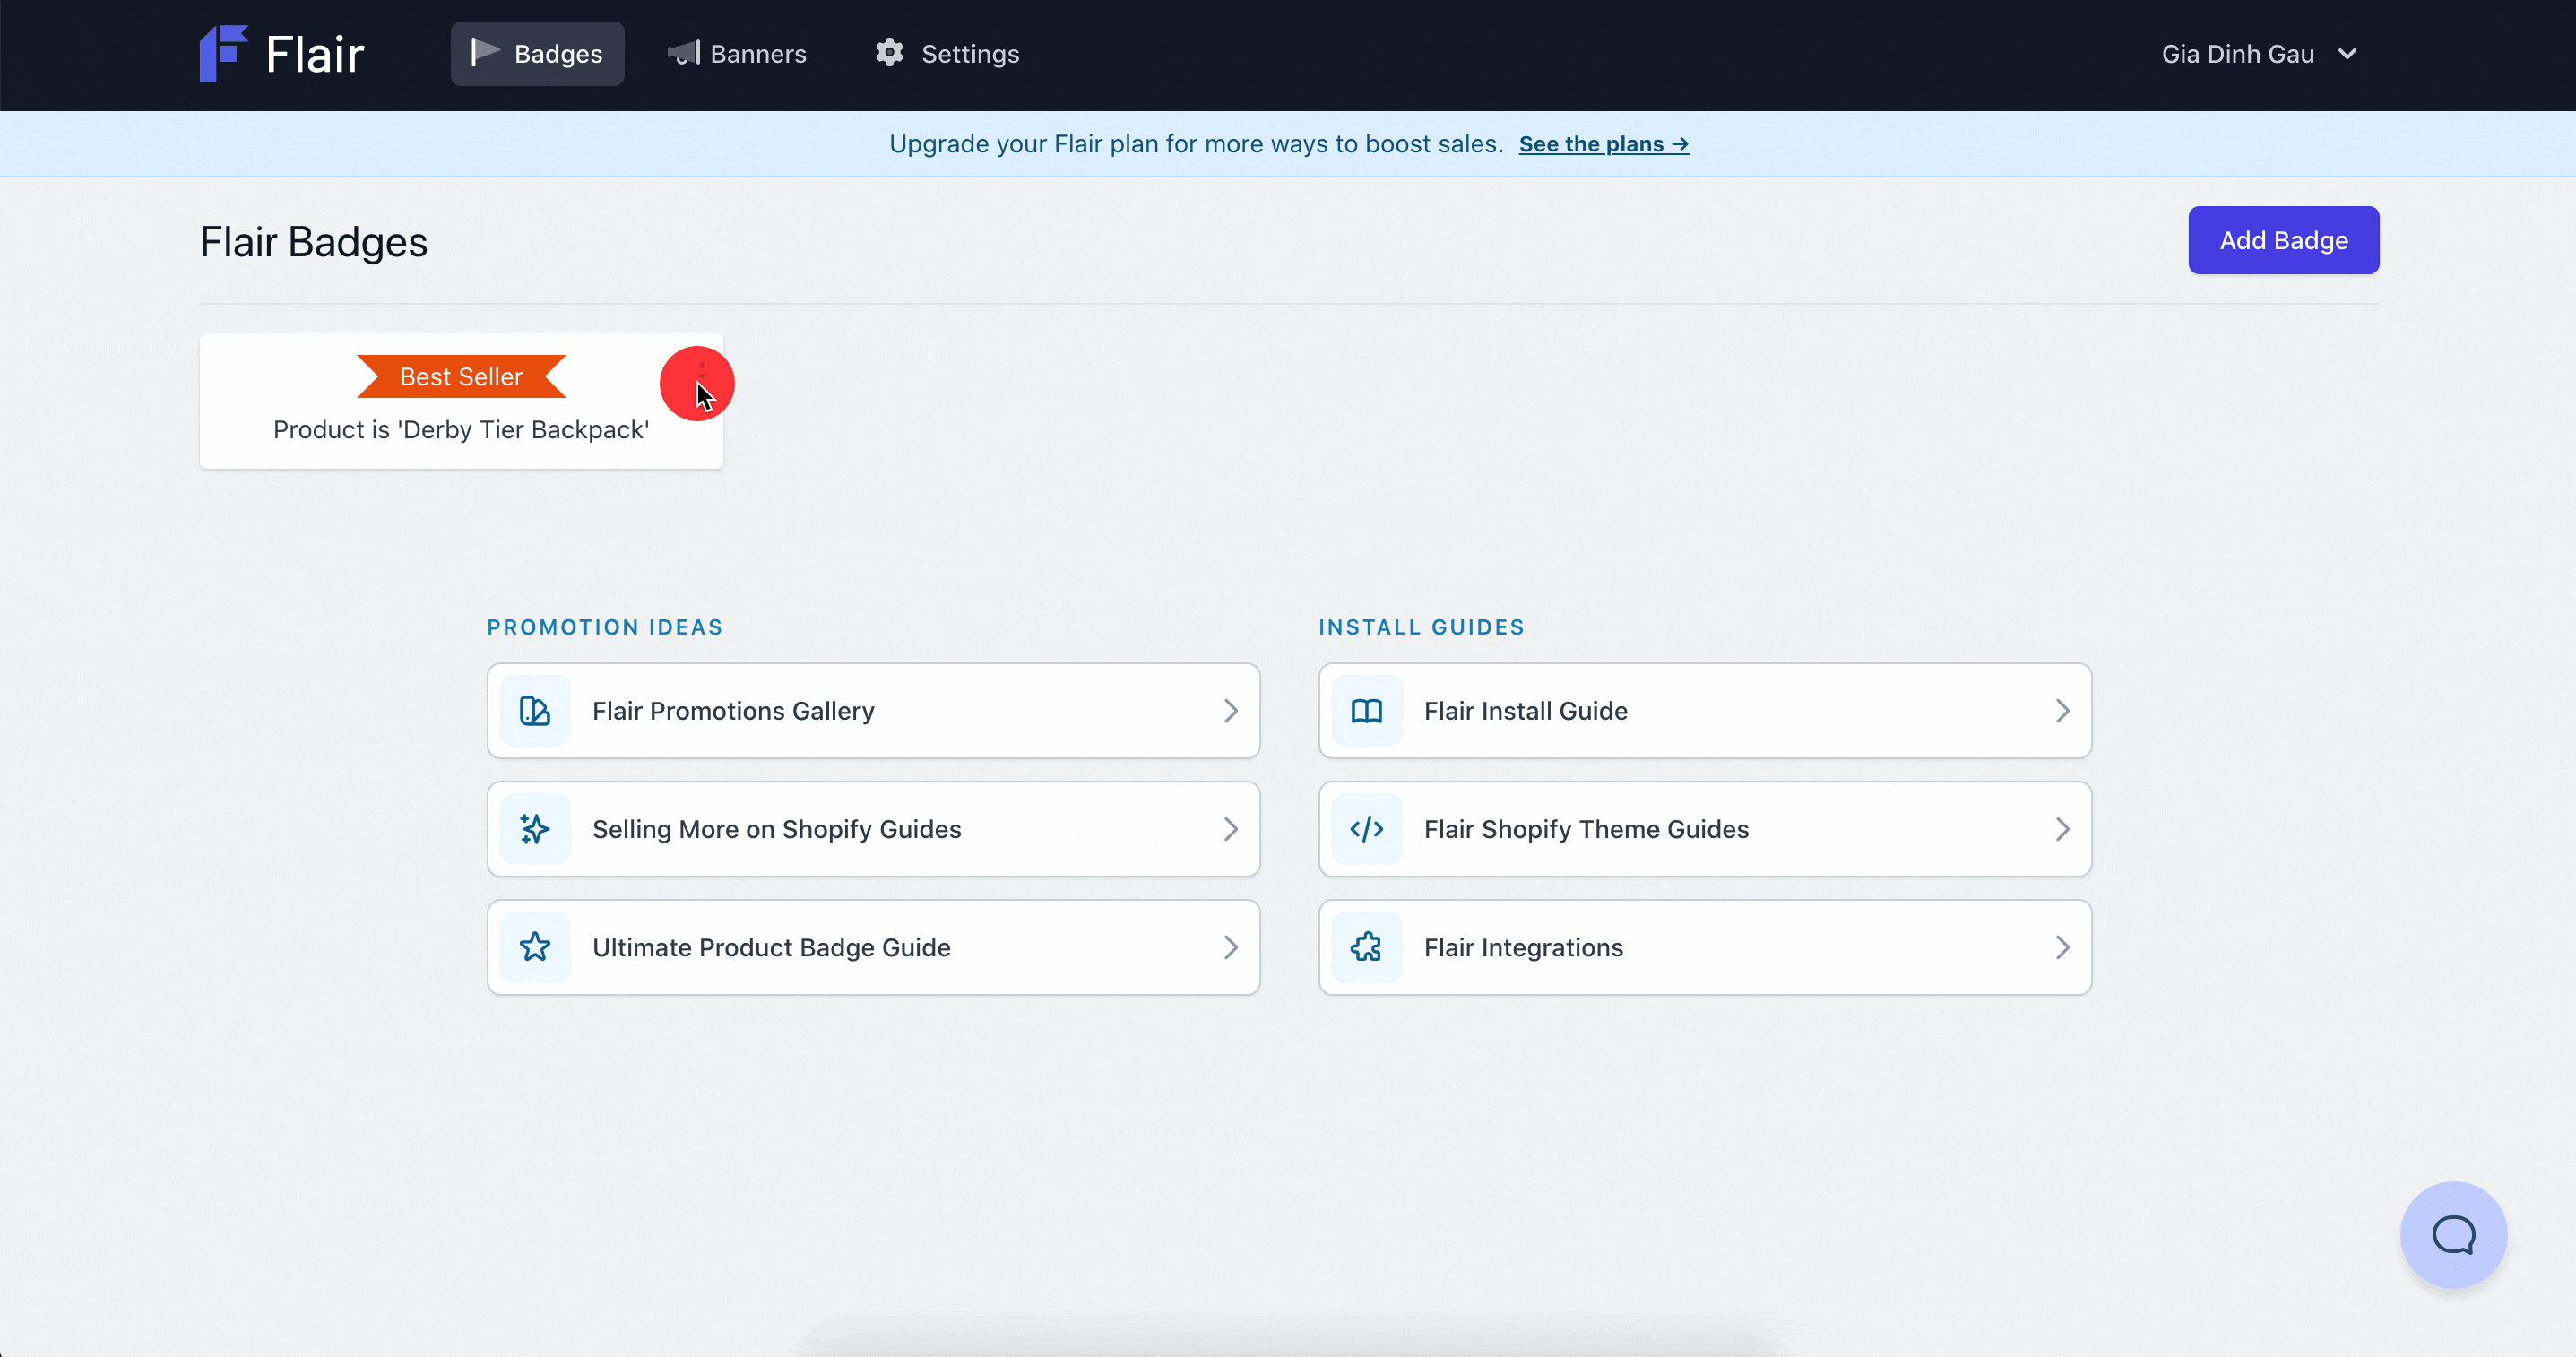The width and height of the screenshot is (2576, 1357).
Task: Click chevron on Flair Integrations row
Action: pos(2062,947)
